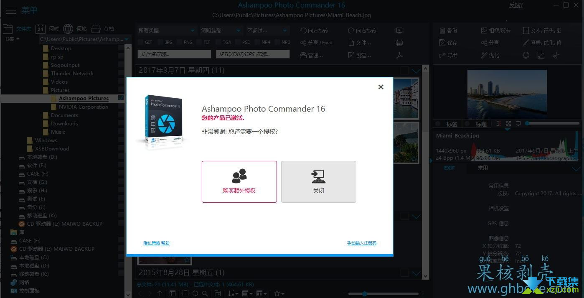Switch to the 何时 calendar tab
The image size is (584, 298).
point(47,29)
